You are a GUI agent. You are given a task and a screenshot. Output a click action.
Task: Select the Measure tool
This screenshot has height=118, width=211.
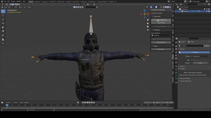(3, 39)
